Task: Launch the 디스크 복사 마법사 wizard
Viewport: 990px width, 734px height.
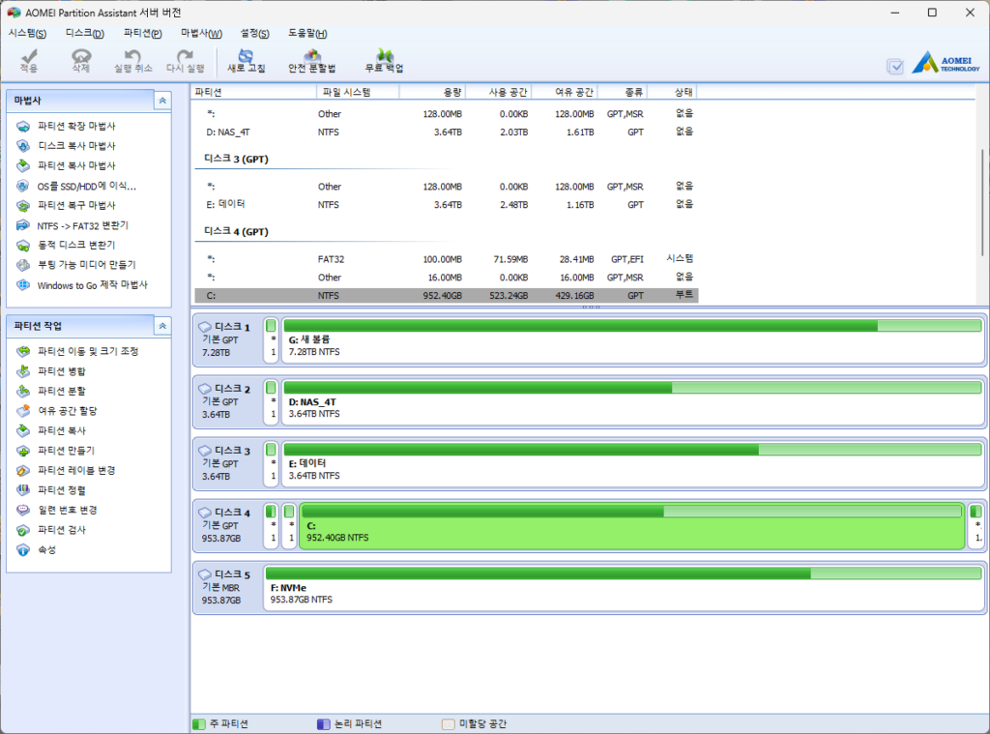Action: 76,146
